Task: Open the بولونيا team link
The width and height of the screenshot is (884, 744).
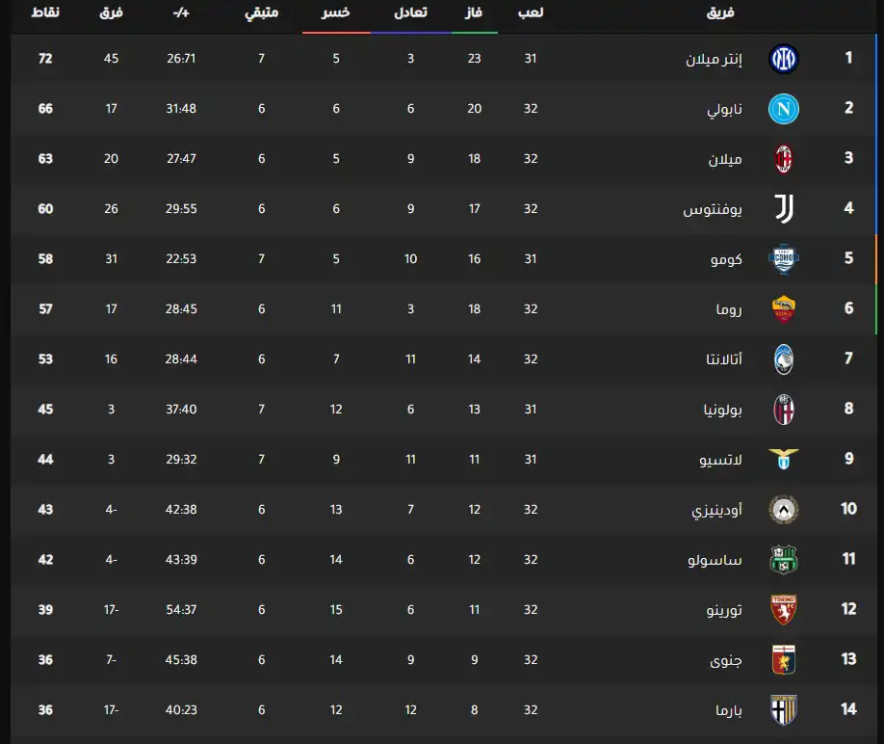Action: [723, 410]
